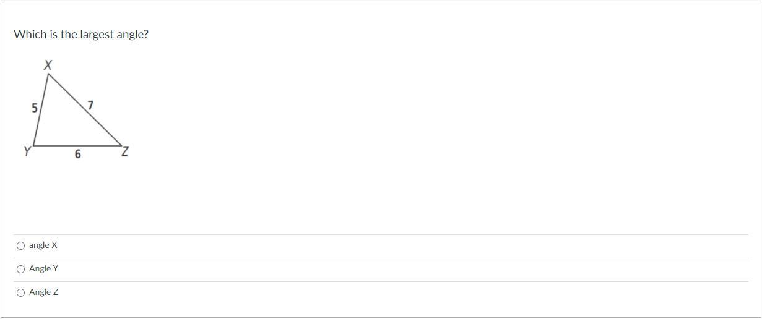Image resolution: width=762 pixels, height=319 pixels.
Task: Click the vertex letter X above the triangle
Action: 48,65
